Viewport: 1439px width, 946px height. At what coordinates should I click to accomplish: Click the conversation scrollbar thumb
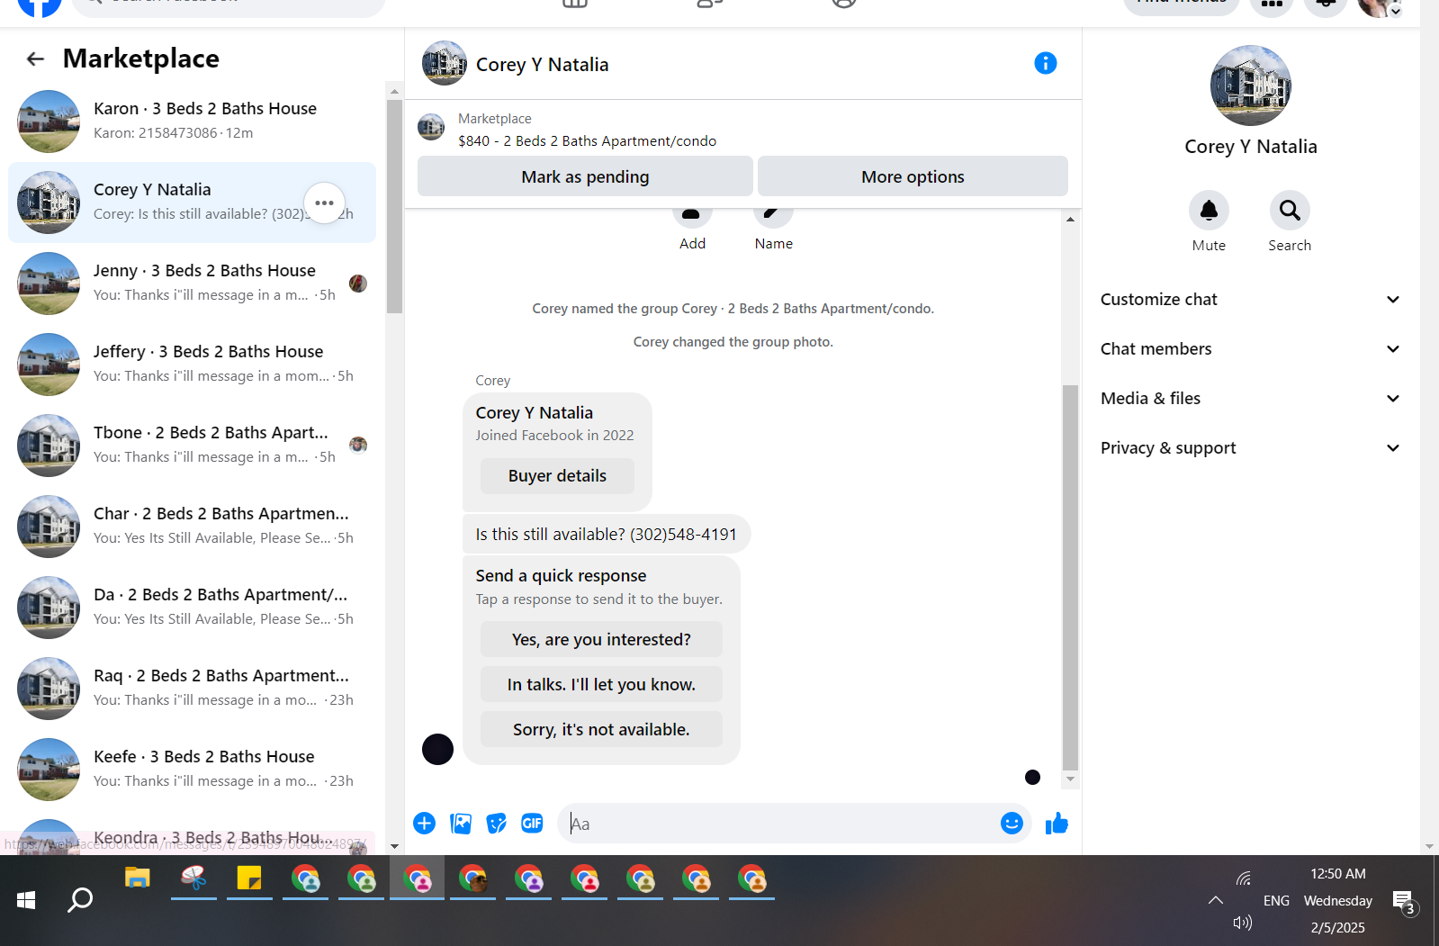click(1070, 578)
